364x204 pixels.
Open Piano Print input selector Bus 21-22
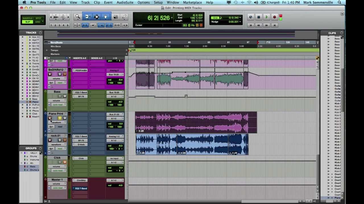click(115, 114)
